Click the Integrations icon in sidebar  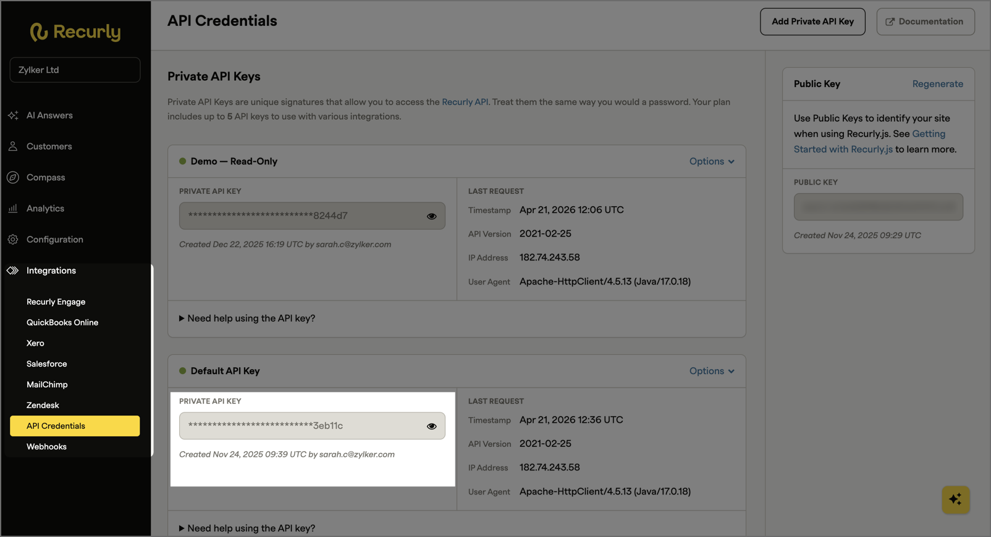coord(13,270)
